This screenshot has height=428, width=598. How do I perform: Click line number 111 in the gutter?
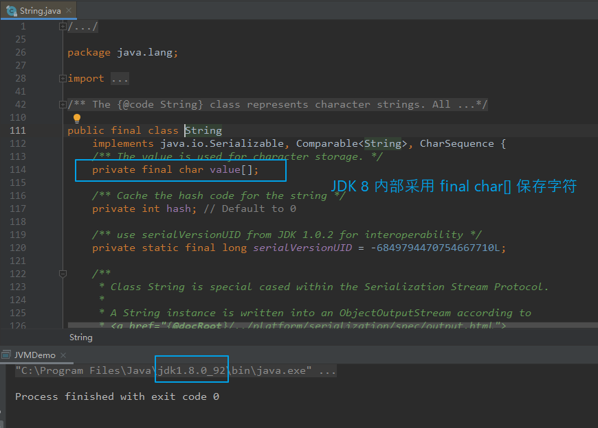(18, 130)
